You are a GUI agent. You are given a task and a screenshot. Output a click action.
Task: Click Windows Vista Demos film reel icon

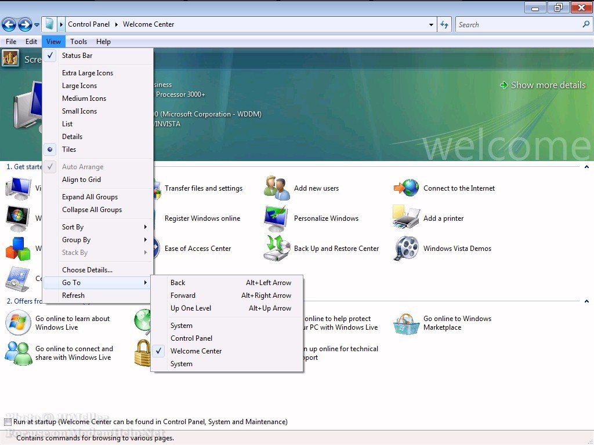[x=407, y=249]
